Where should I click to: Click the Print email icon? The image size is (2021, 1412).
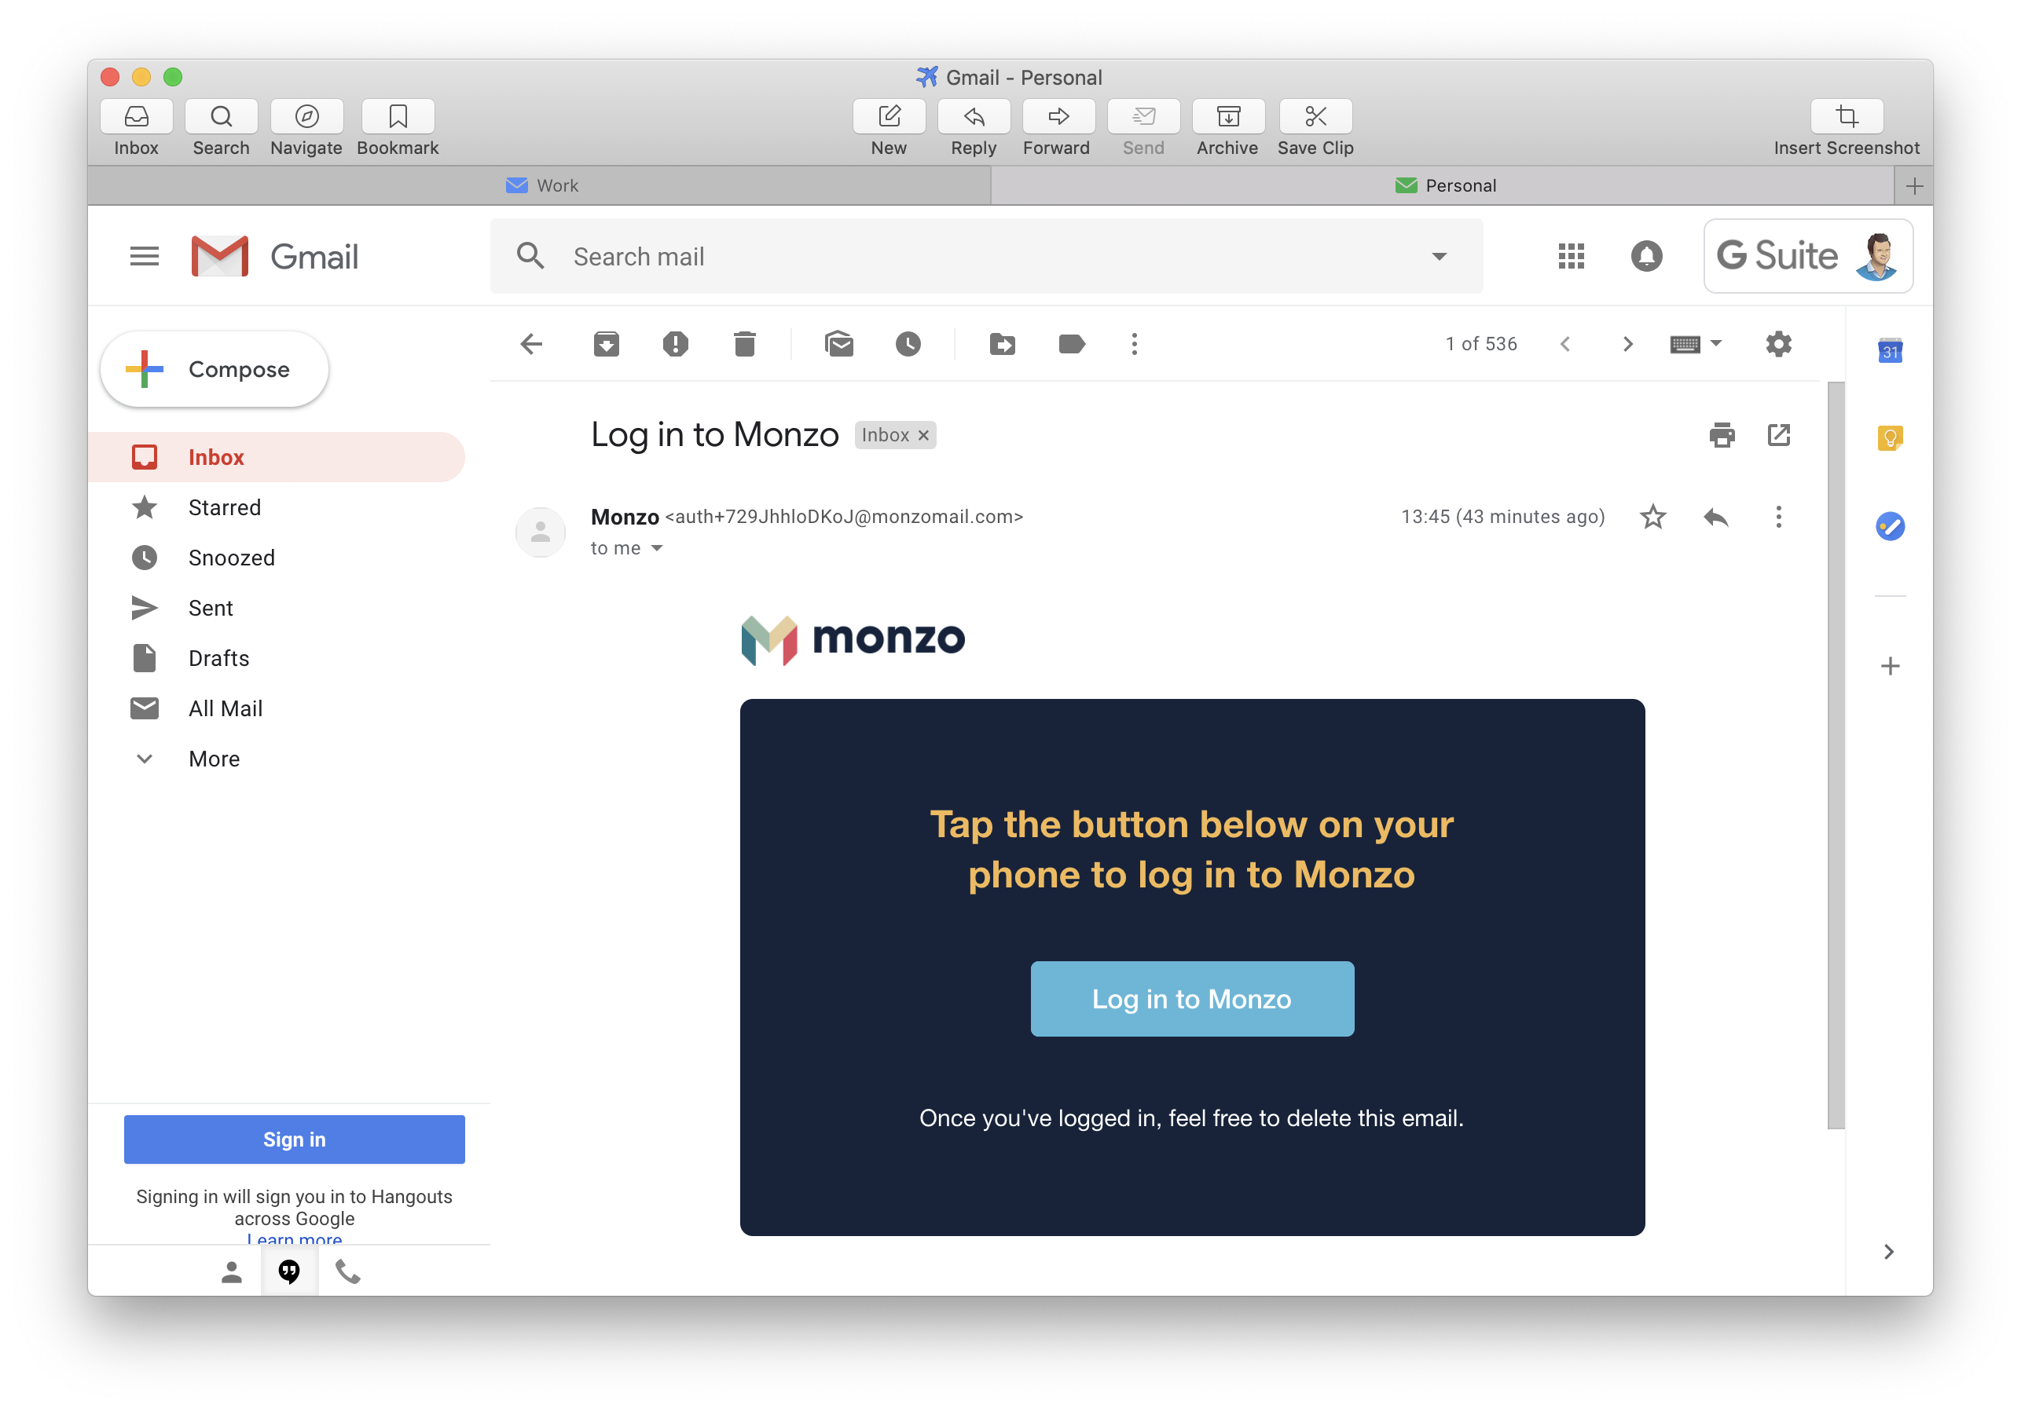tap(1720, 434)
